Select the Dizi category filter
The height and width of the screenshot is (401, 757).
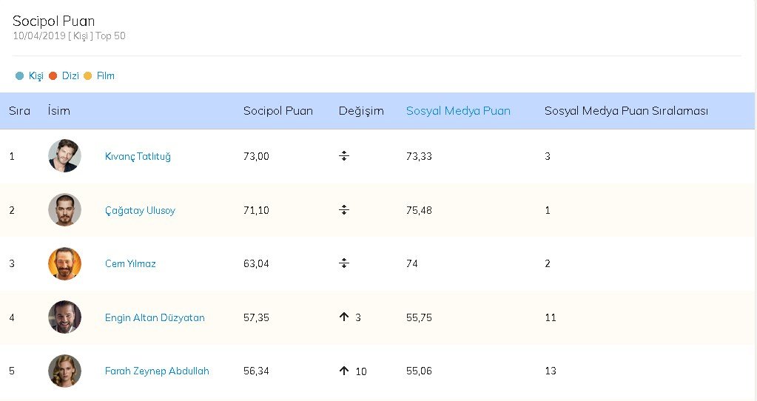tap(70, 75)
